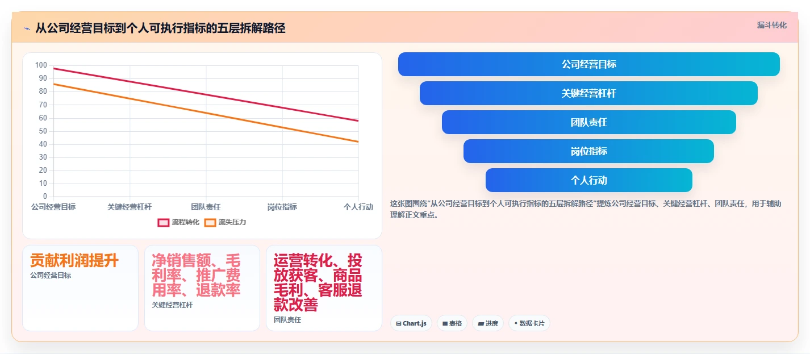Click the icon inside the Chart.js chip

tap(399, 324)
